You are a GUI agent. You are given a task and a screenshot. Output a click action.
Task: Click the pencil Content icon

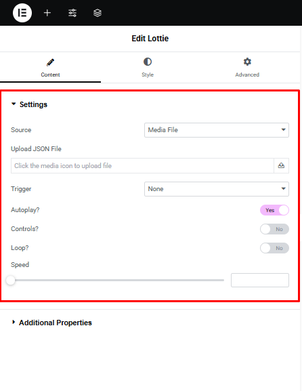coord(50,62)
